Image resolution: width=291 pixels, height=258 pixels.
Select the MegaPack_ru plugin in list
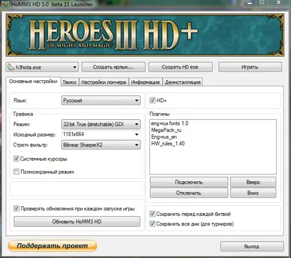[x=166, y=130]
